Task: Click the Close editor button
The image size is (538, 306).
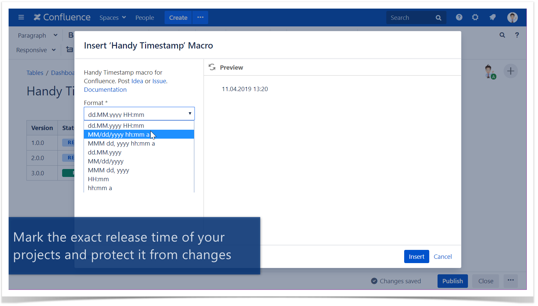Action: [486, 281]
